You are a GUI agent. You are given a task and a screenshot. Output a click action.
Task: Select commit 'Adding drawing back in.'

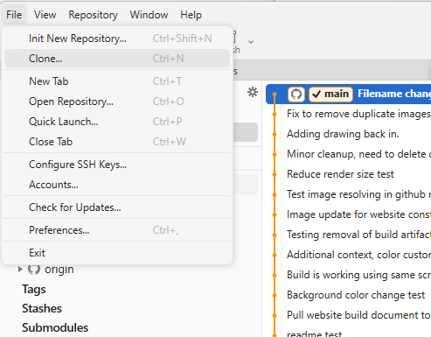[347, 134]
